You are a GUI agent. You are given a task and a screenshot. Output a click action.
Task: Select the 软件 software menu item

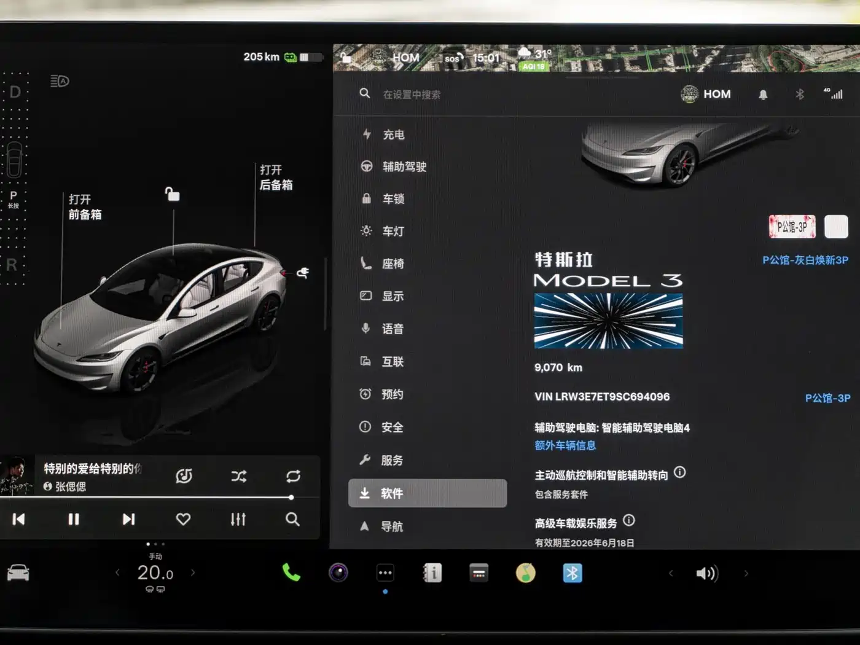[x=427, y=493]
